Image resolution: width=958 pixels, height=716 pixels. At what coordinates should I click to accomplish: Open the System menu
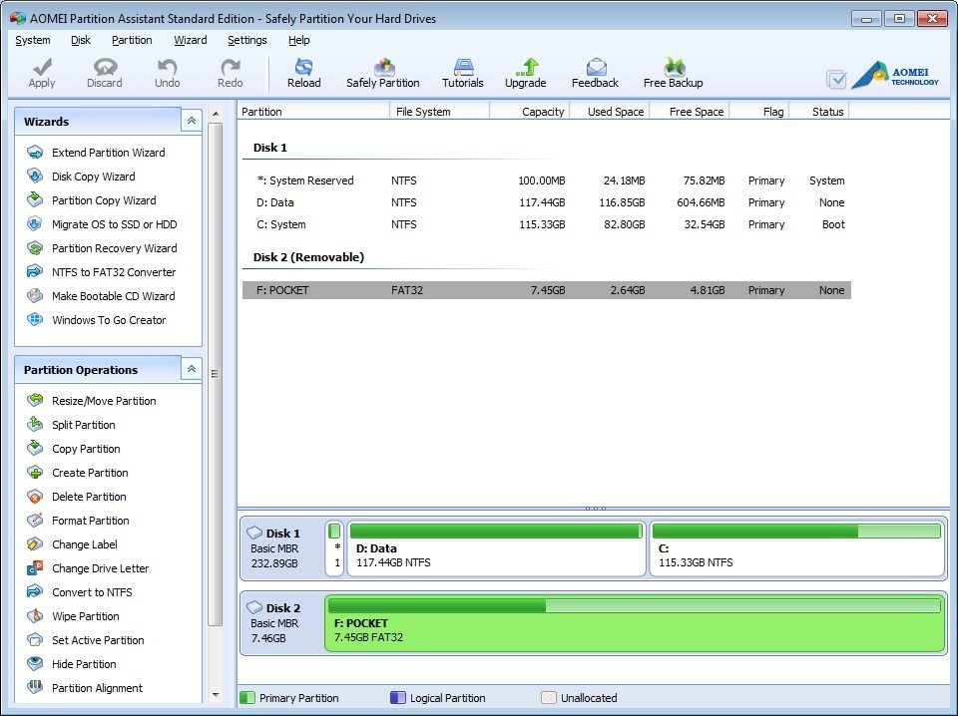(x=32, y=40)
